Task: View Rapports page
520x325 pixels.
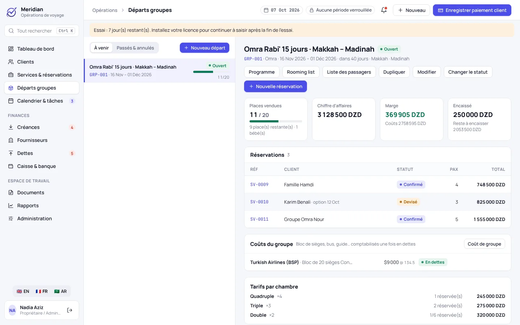Action: tap(42, 205)
